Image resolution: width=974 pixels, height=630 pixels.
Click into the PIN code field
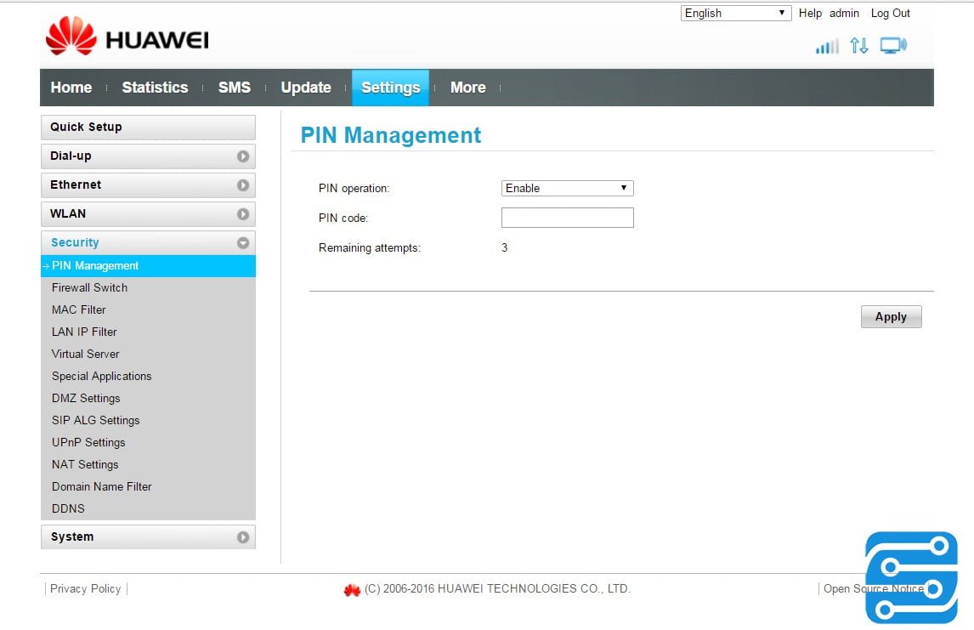pos(567,218)
